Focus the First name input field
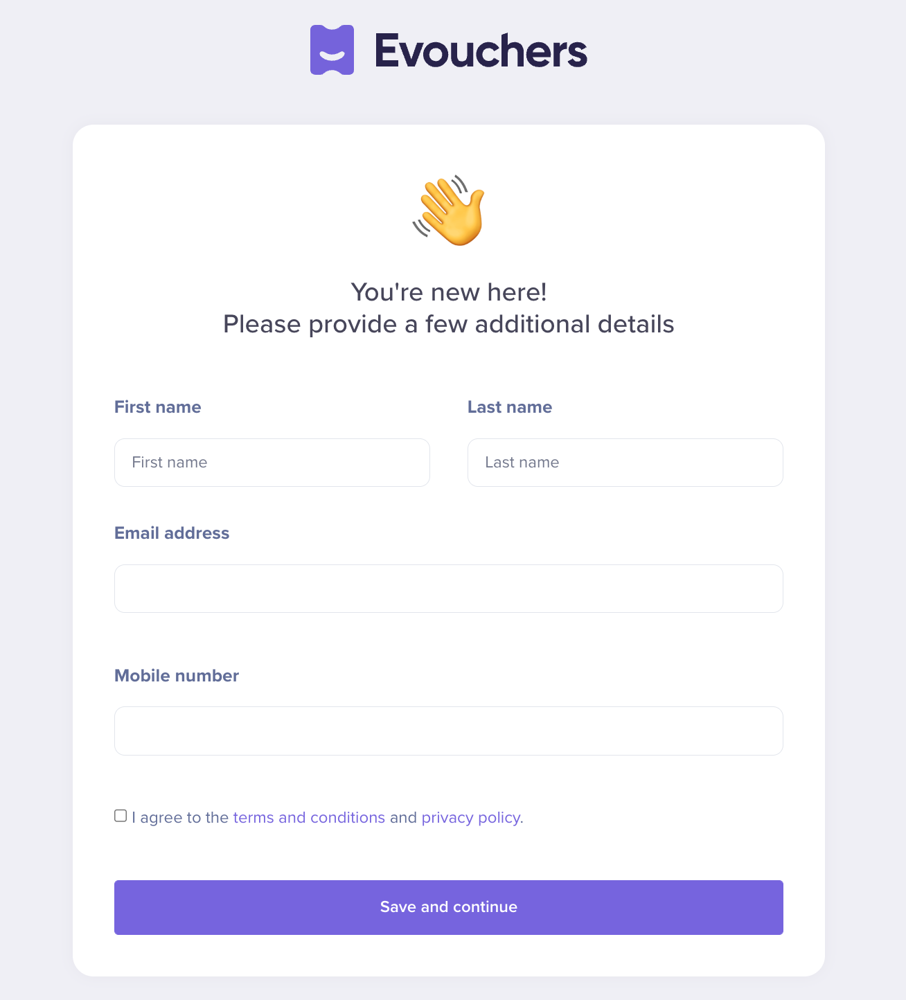 coord(272,463)
